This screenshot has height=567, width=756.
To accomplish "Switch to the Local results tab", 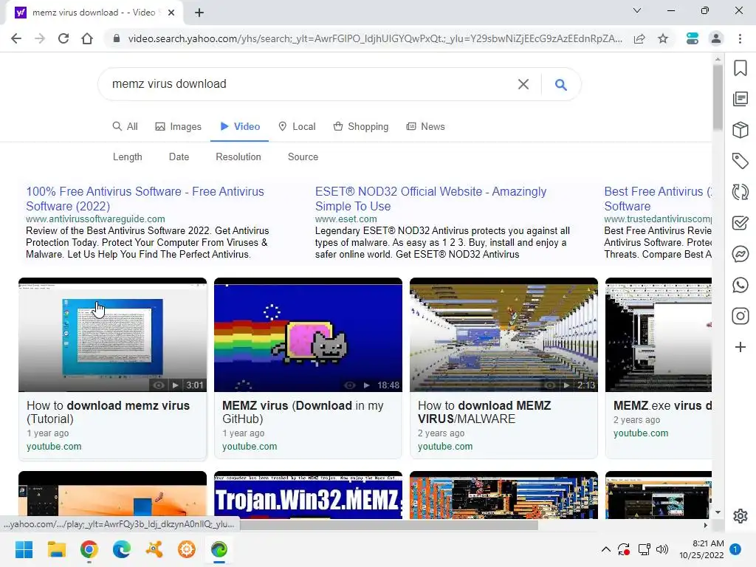I will coord(297,126).
